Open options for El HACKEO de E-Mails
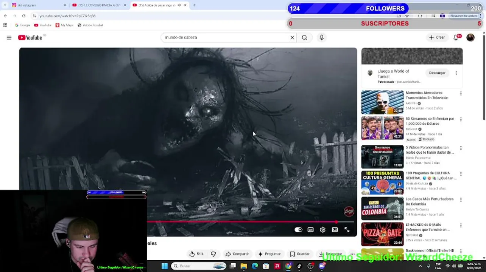Viewport: 486px width, 272px height. [461, 225]
